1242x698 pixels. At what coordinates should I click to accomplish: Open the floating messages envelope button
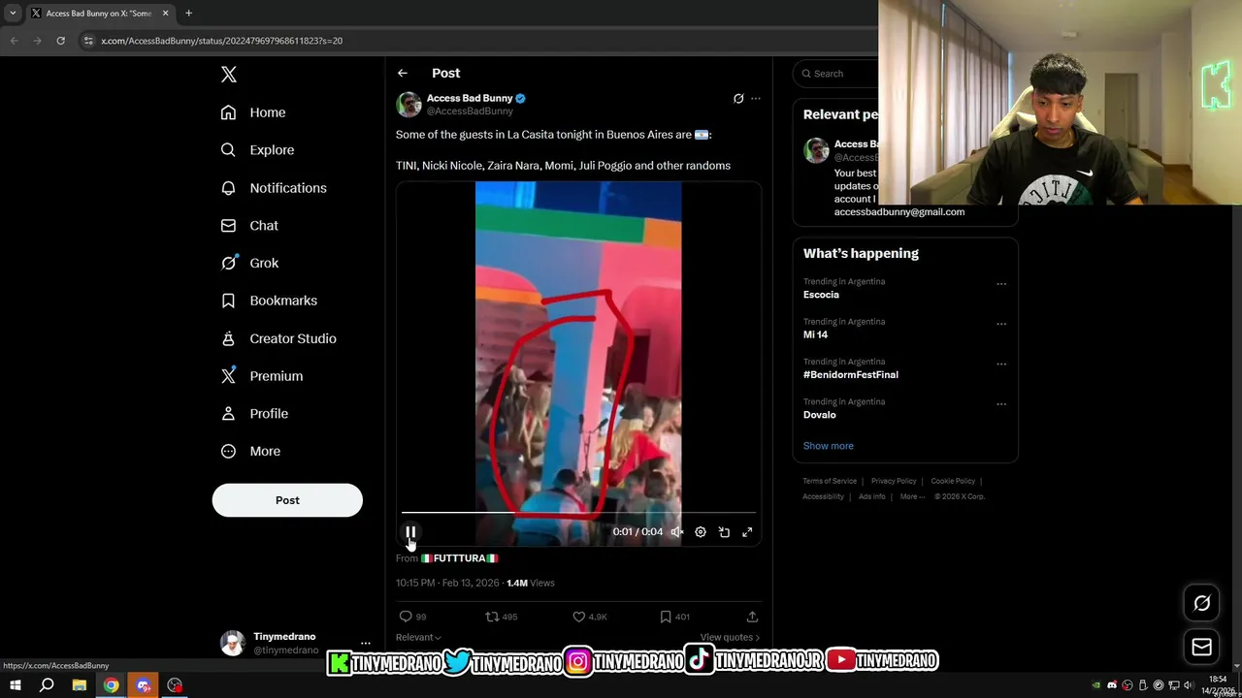pos(1201,647)
